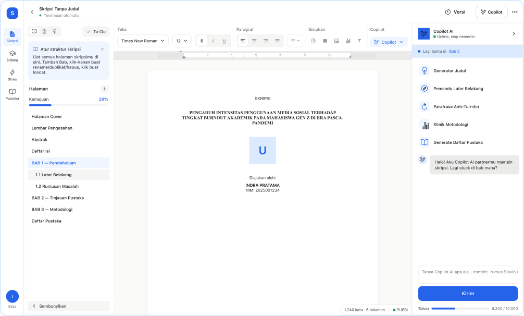Dismiss the Atur struktur skripsi tip

(102, 49)
